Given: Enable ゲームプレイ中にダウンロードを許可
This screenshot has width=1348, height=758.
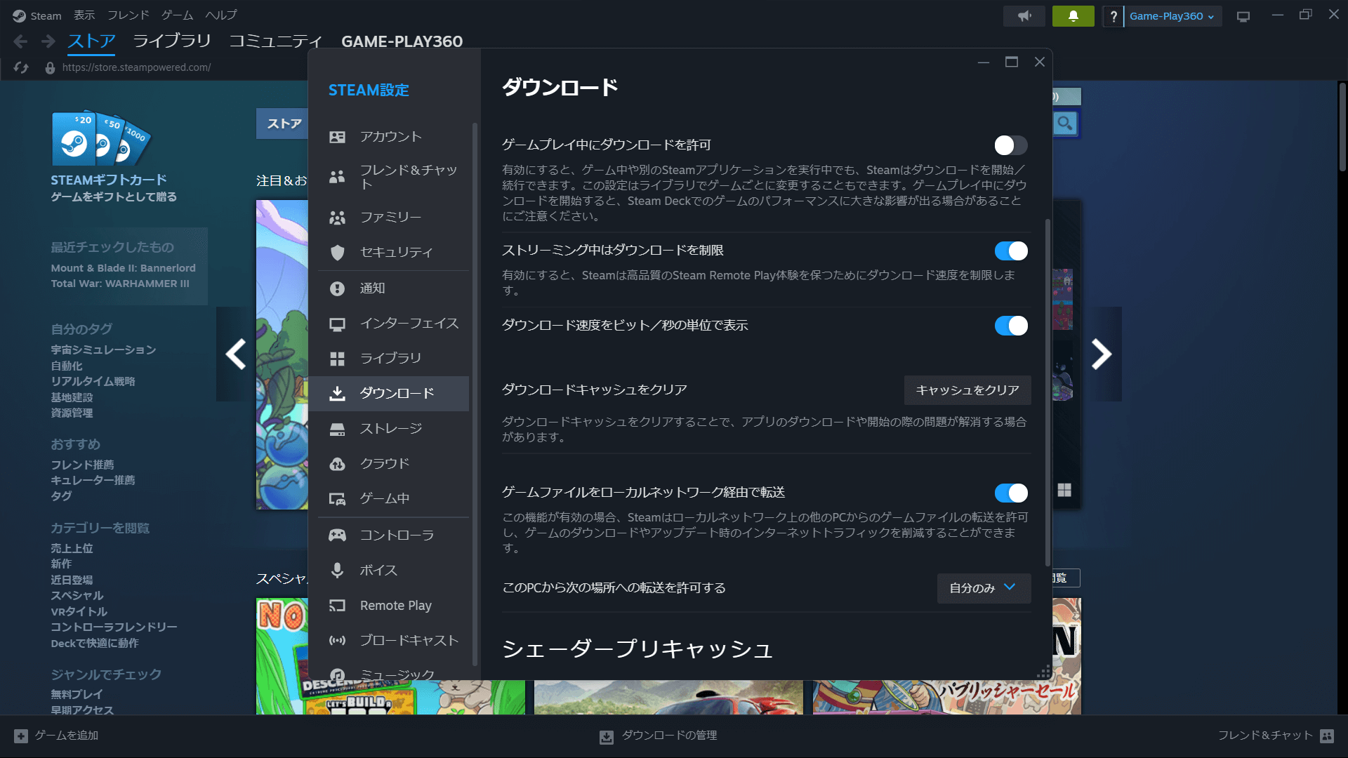Looking at the screenshot, I should point(1010,145).
